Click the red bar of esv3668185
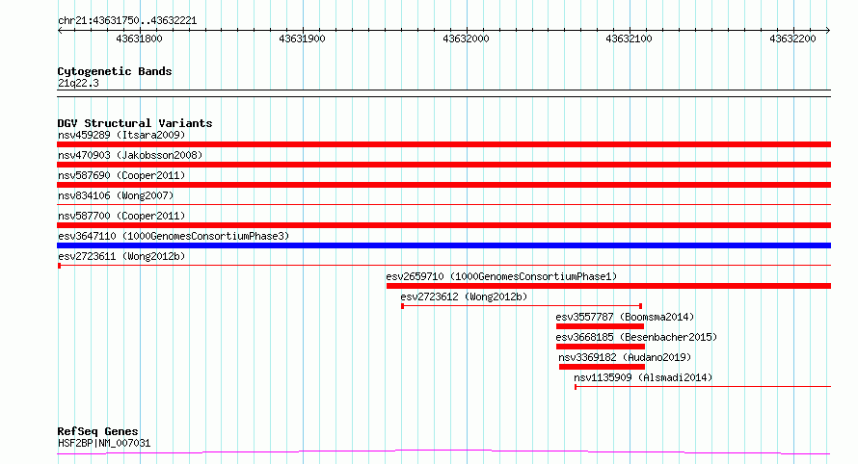The image size is (858, 464). click(x=601, y=347)
